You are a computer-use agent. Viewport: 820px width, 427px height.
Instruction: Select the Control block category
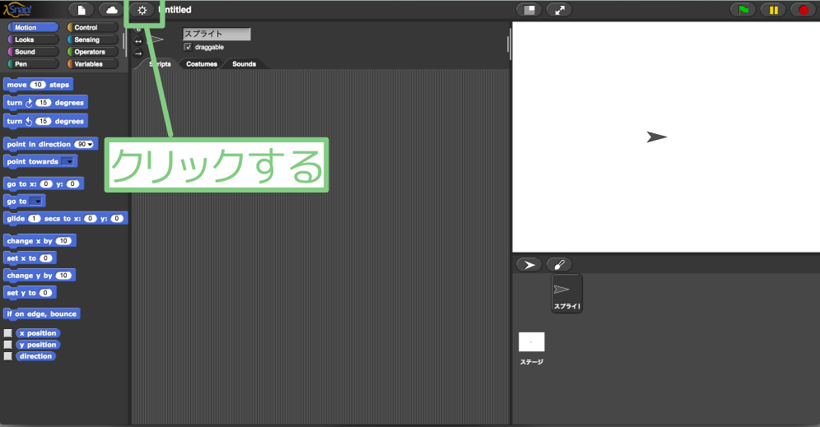click(x=92, y=27)
